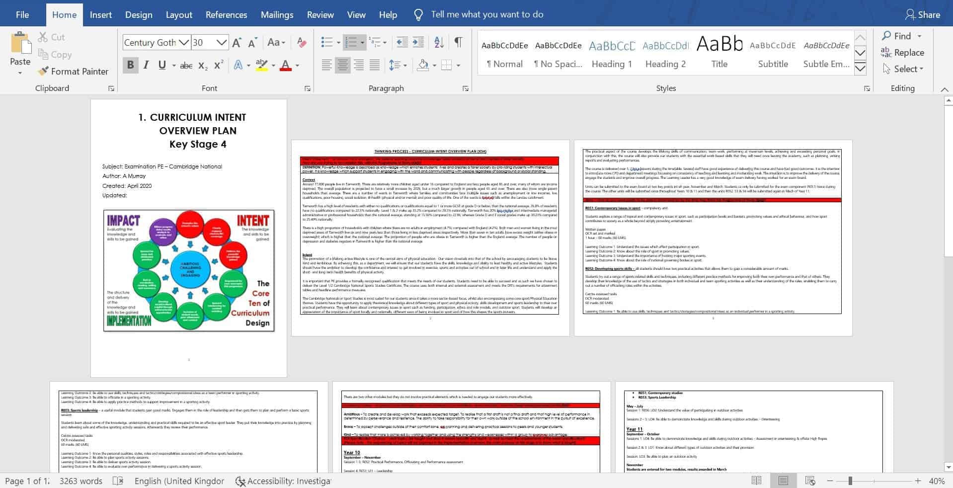Apply center alignment to paragraph
This screenshot has height=488, width=953.
click(342, 65)
